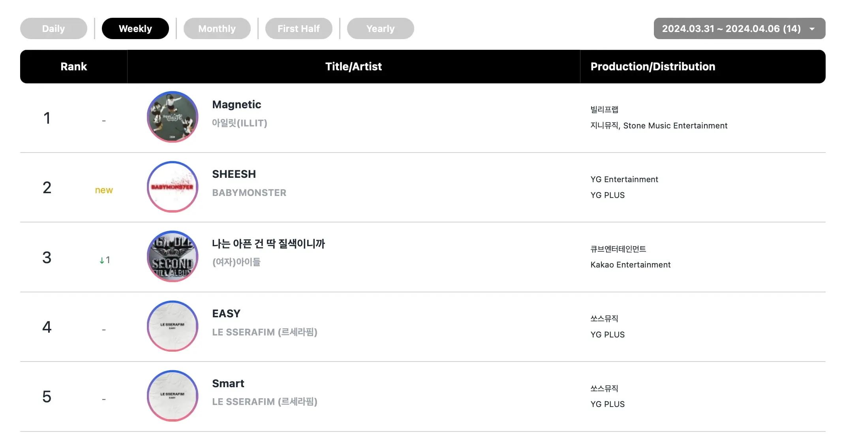Click the Rank column header

coord(74,66)
